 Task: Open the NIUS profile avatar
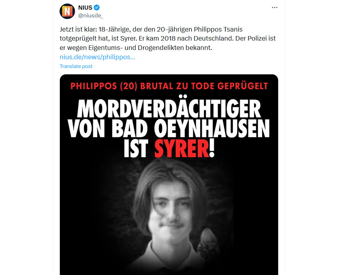click(x=67, y=11)
